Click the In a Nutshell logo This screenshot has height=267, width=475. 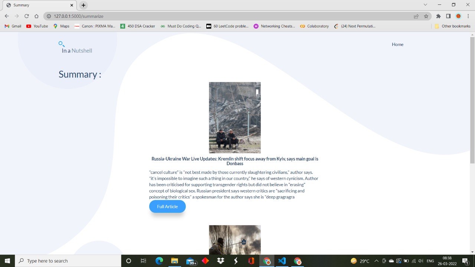[x=77, y=50]
